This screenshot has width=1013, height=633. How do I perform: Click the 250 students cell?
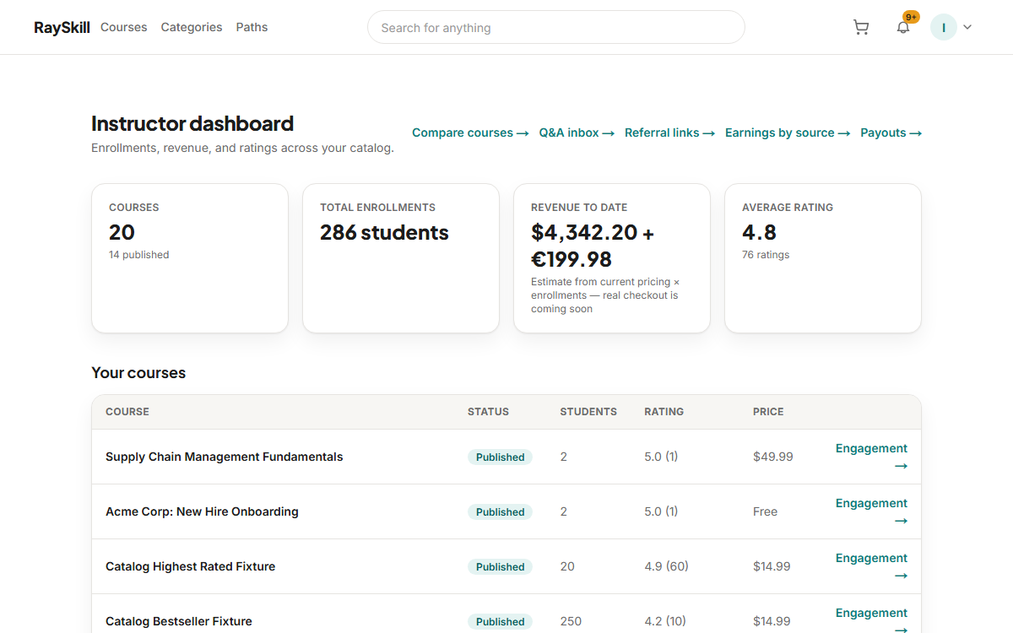(x=571, y=621)
